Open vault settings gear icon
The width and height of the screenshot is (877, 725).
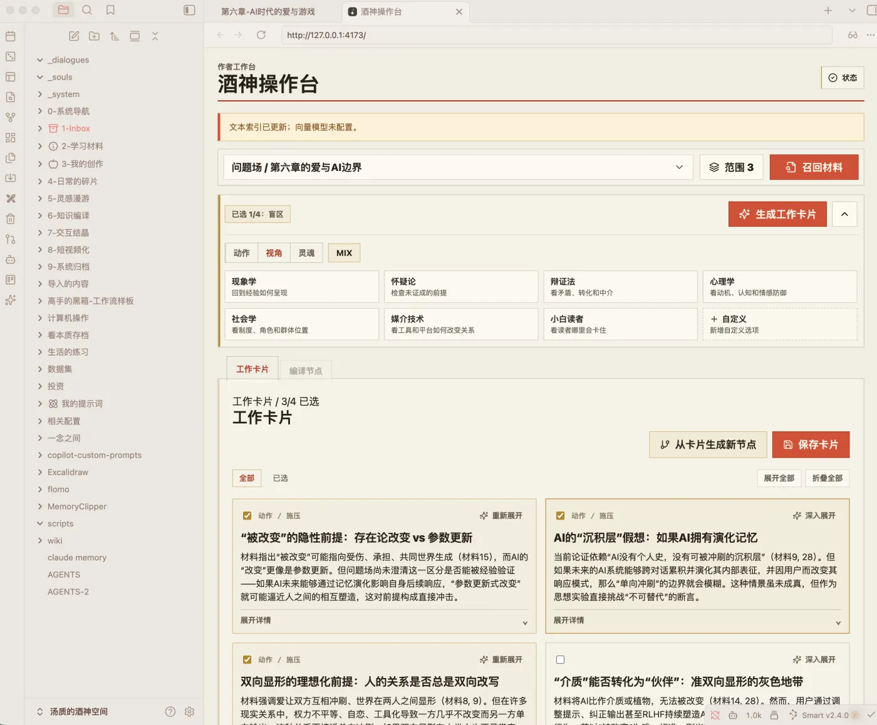click(190, 711)
